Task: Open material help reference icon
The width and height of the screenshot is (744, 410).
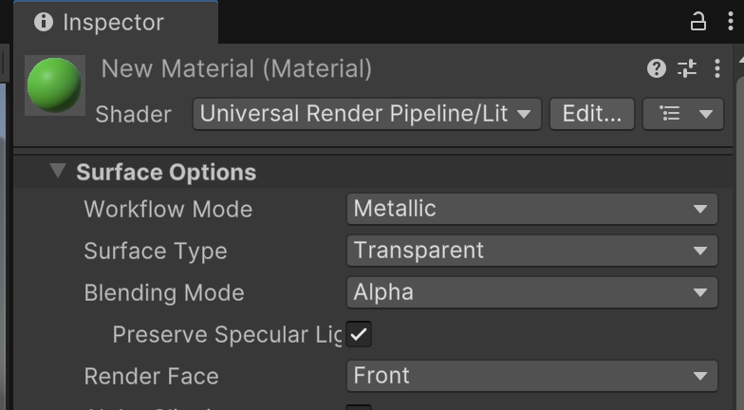Action: click(657, 68)
